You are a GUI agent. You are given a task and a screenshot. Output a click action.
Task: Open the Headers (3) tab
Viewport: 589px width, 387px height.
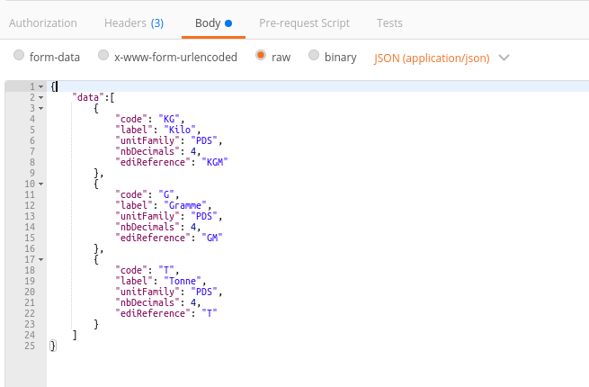click(133, 22)
